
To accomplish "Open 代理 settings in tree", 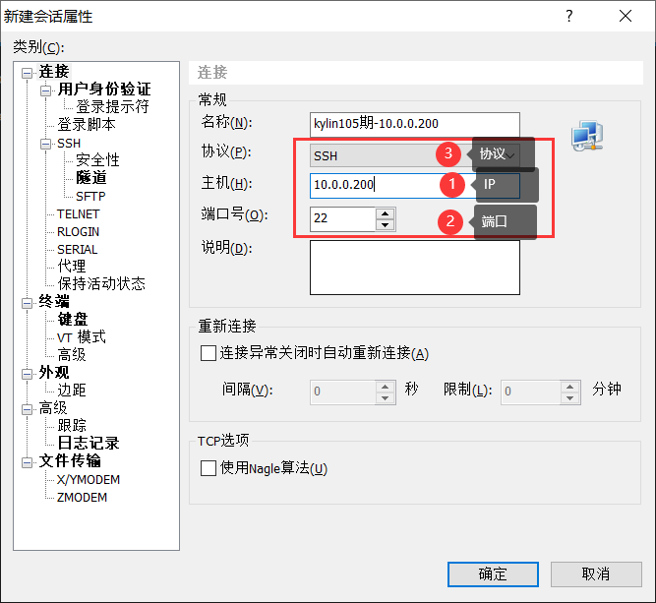I will [x=72, y=267].
